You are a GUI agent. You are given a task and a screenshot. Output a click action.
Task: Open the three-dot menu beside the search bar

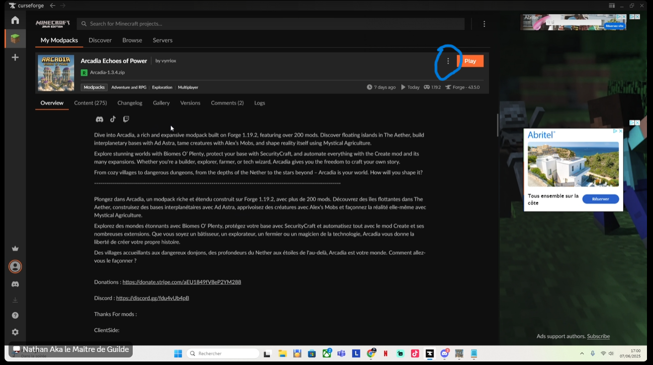pos(484,24)
